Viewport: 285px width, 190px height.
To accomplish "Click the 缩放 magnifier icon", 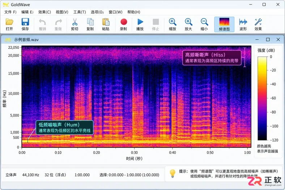I will coord(173,22).
